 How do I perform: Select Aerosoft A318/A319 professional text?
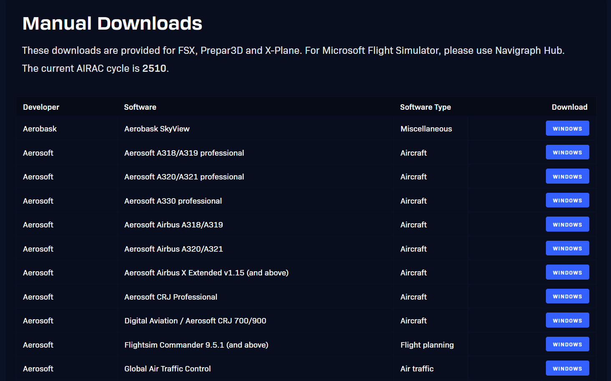click(184, 153)
